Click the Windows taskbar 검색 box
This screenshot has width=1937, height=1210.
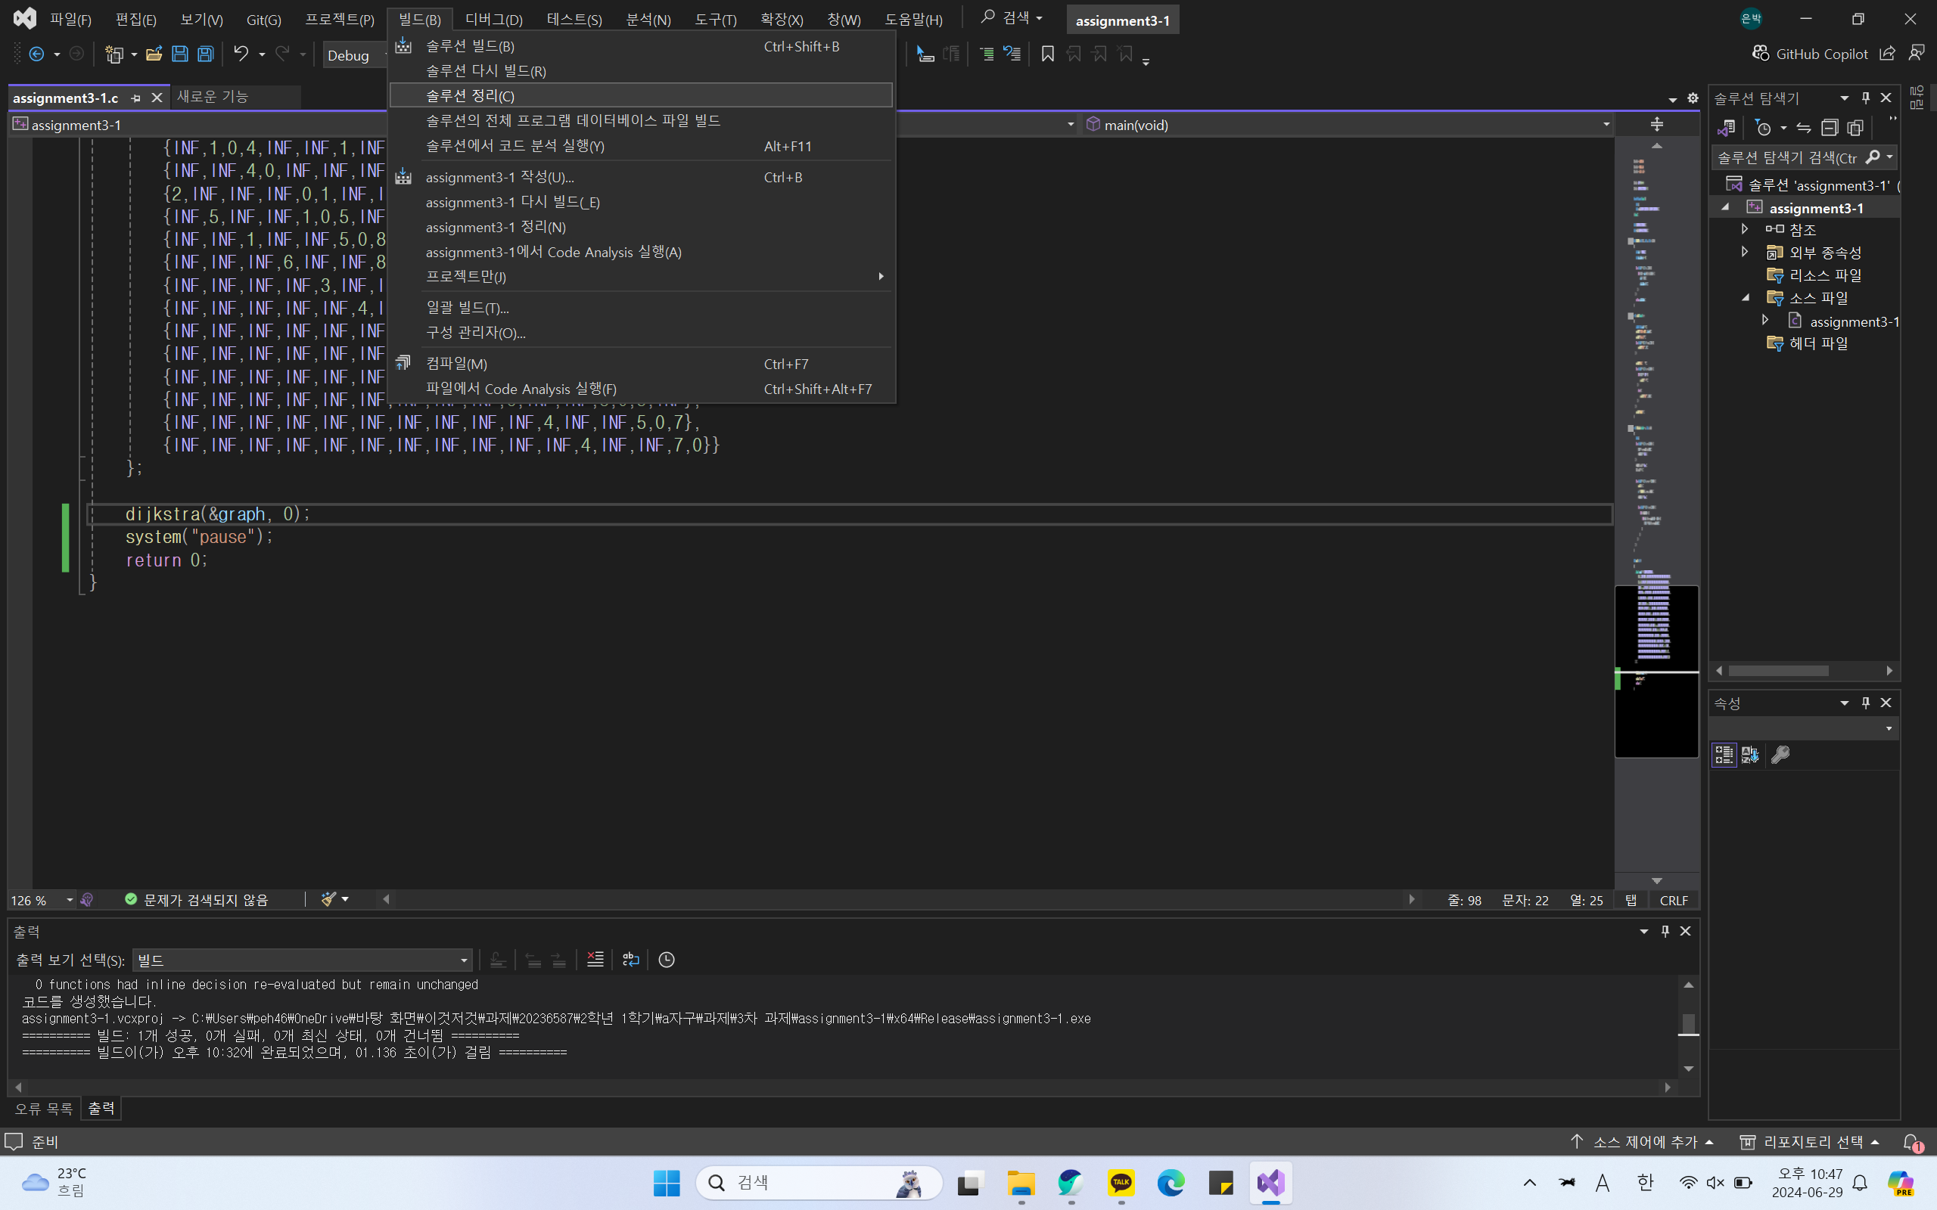pyautogui.click(x=819, y=1183)
